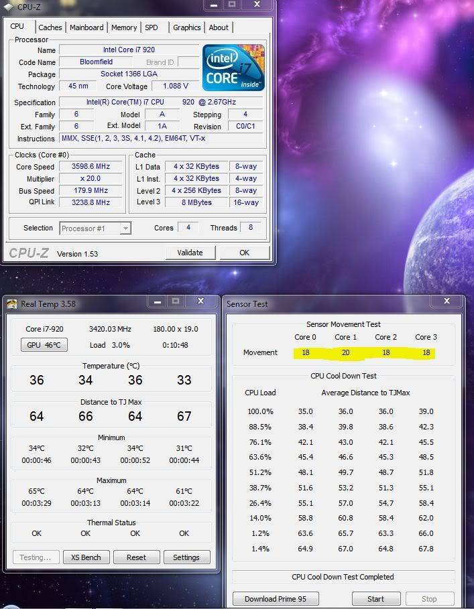Viewport: 474px width, 609px height.
Task: Click the 'CPU Cool Down Test Completed' status
Action: pos(343,577)
